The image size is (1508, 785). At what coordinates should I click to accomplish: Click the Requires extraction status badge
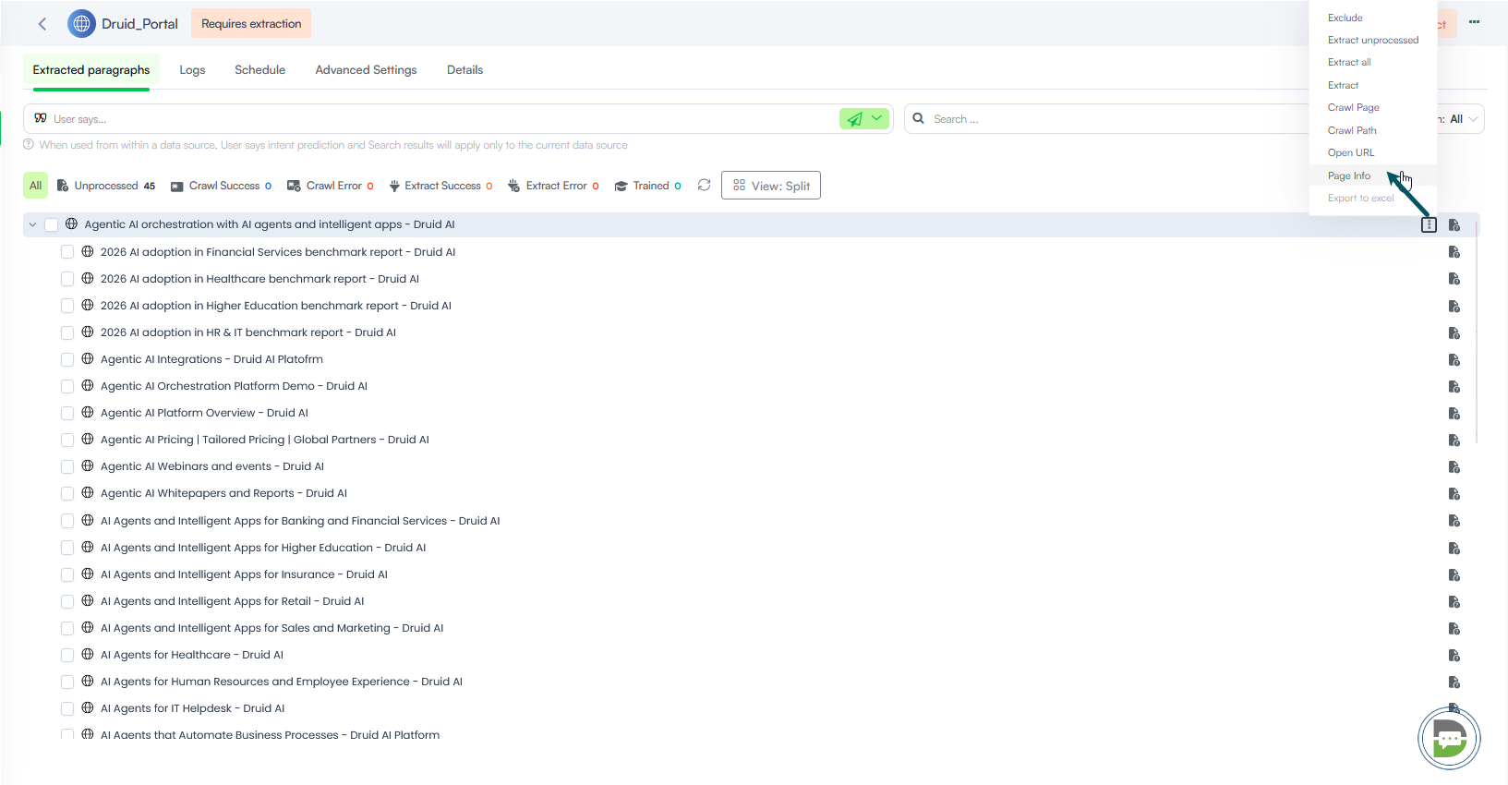[251, 24]
